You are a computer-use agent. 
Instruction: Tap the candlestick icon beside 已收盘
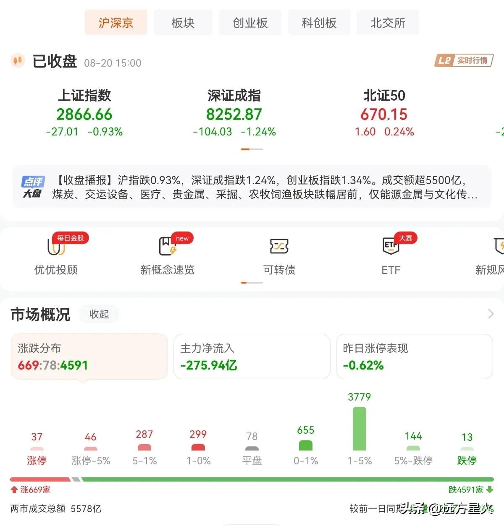click(x=18, y=61)
